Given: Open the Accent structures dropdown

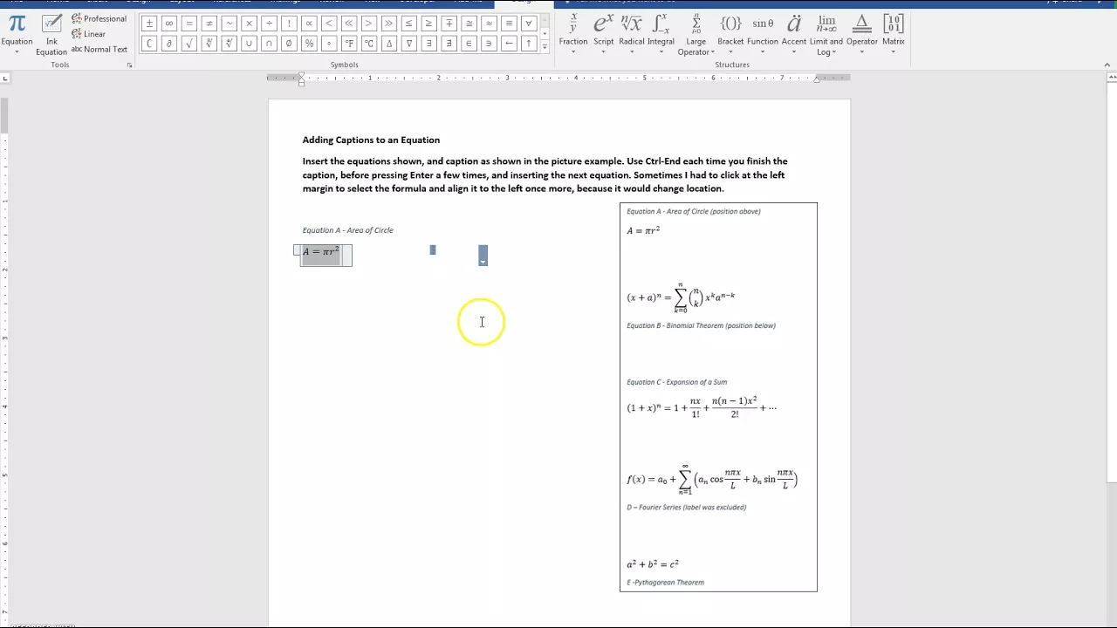Looking at the screenshot, I should [x=794, y=35].
